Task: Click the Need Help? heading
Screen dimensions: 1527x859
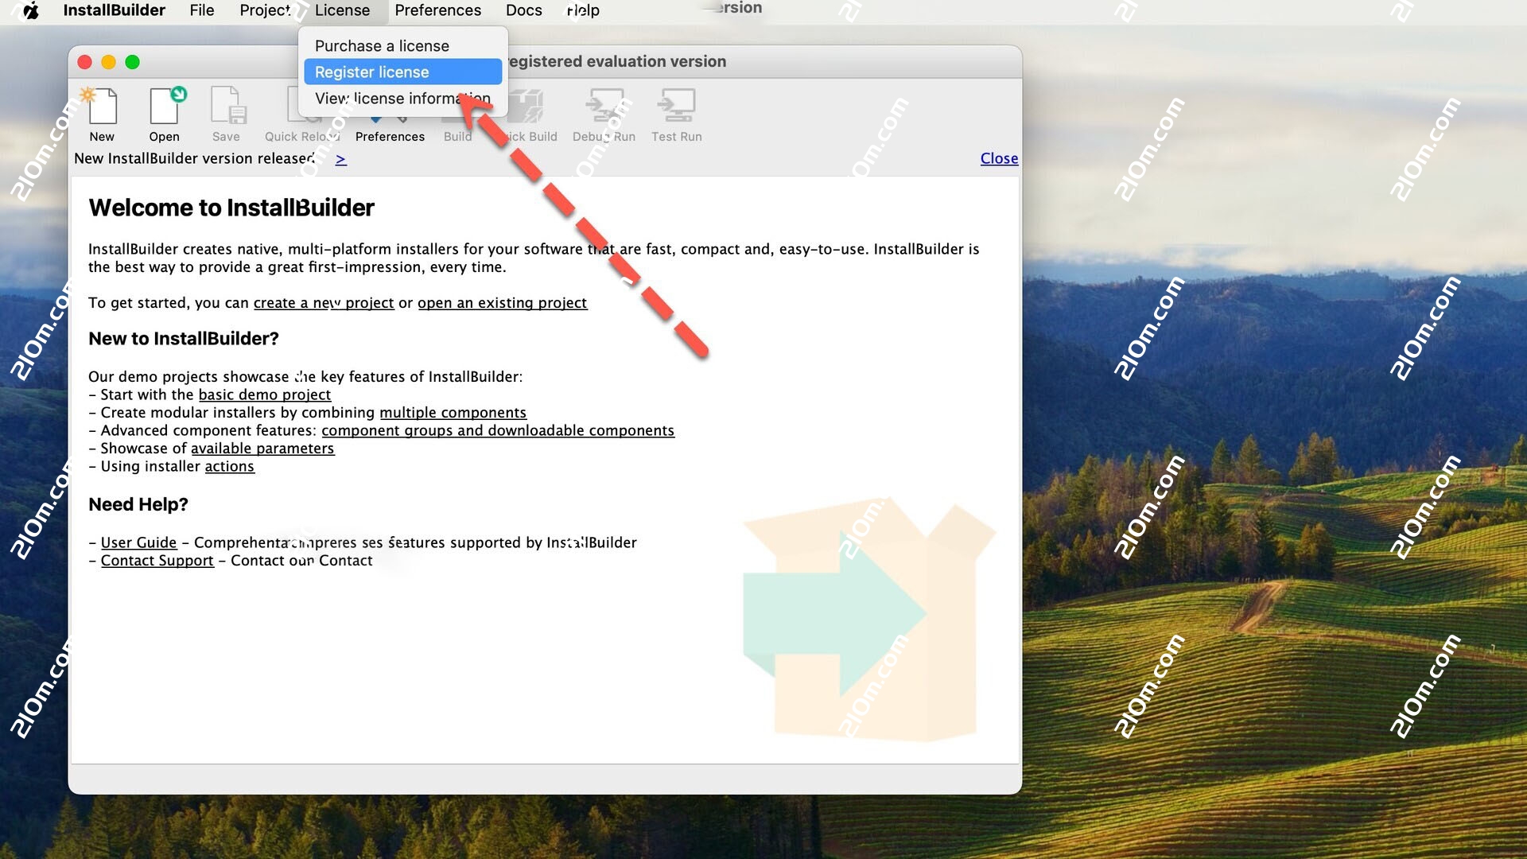Action: 138,505
